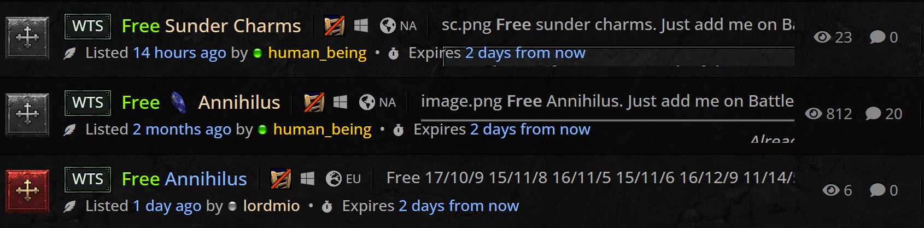Open the Free Sunder Charms listing title

tap(211, 26)
